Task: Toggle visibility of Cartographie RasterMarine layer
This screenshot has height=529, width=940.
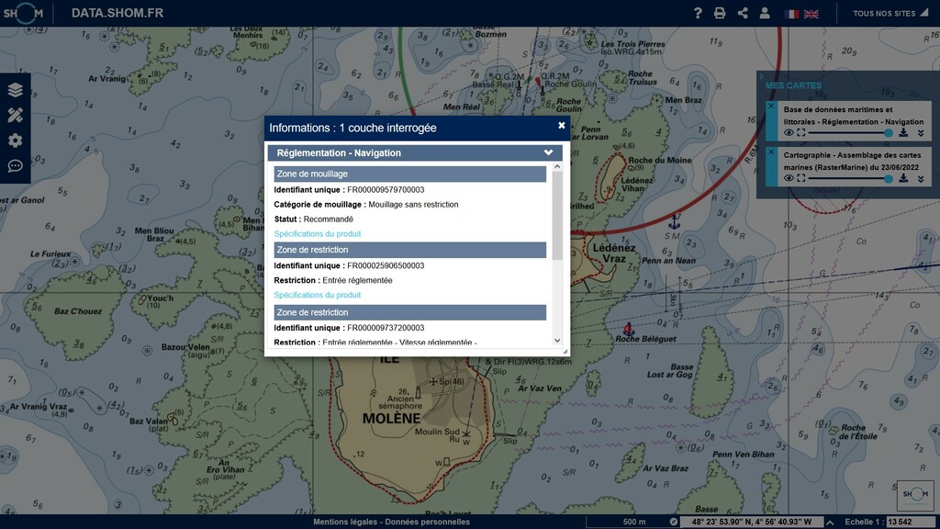Action: click(x=789, y=178)
